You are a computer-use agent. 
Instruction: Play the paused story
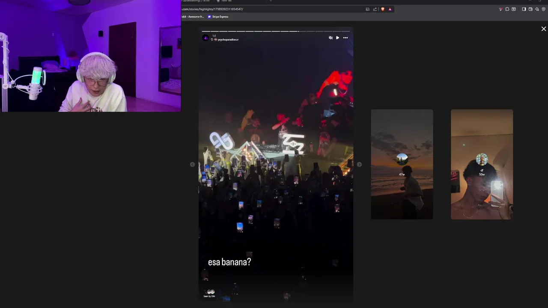pyautogui.click(x=337, y=38)
